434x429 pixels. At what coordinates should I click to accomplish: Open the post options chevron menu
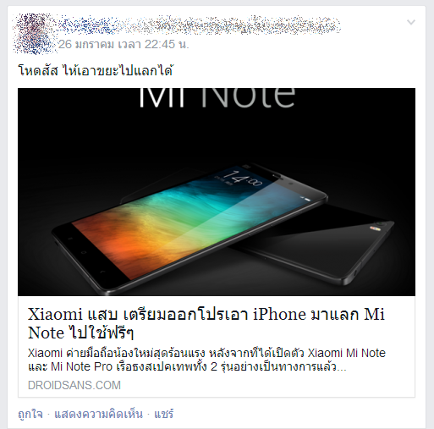point(411,22)
